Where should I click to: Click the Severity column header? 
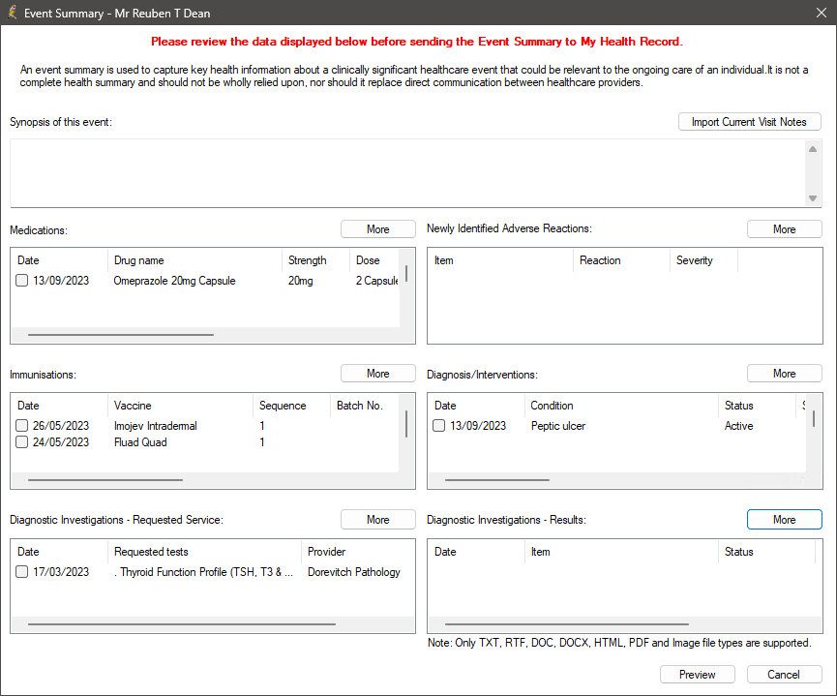[704, 260]
